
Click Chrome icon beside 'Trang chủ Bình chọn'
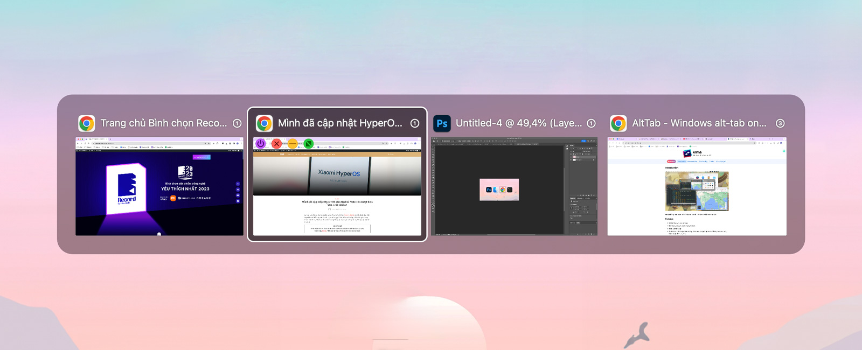pos(87,123)
